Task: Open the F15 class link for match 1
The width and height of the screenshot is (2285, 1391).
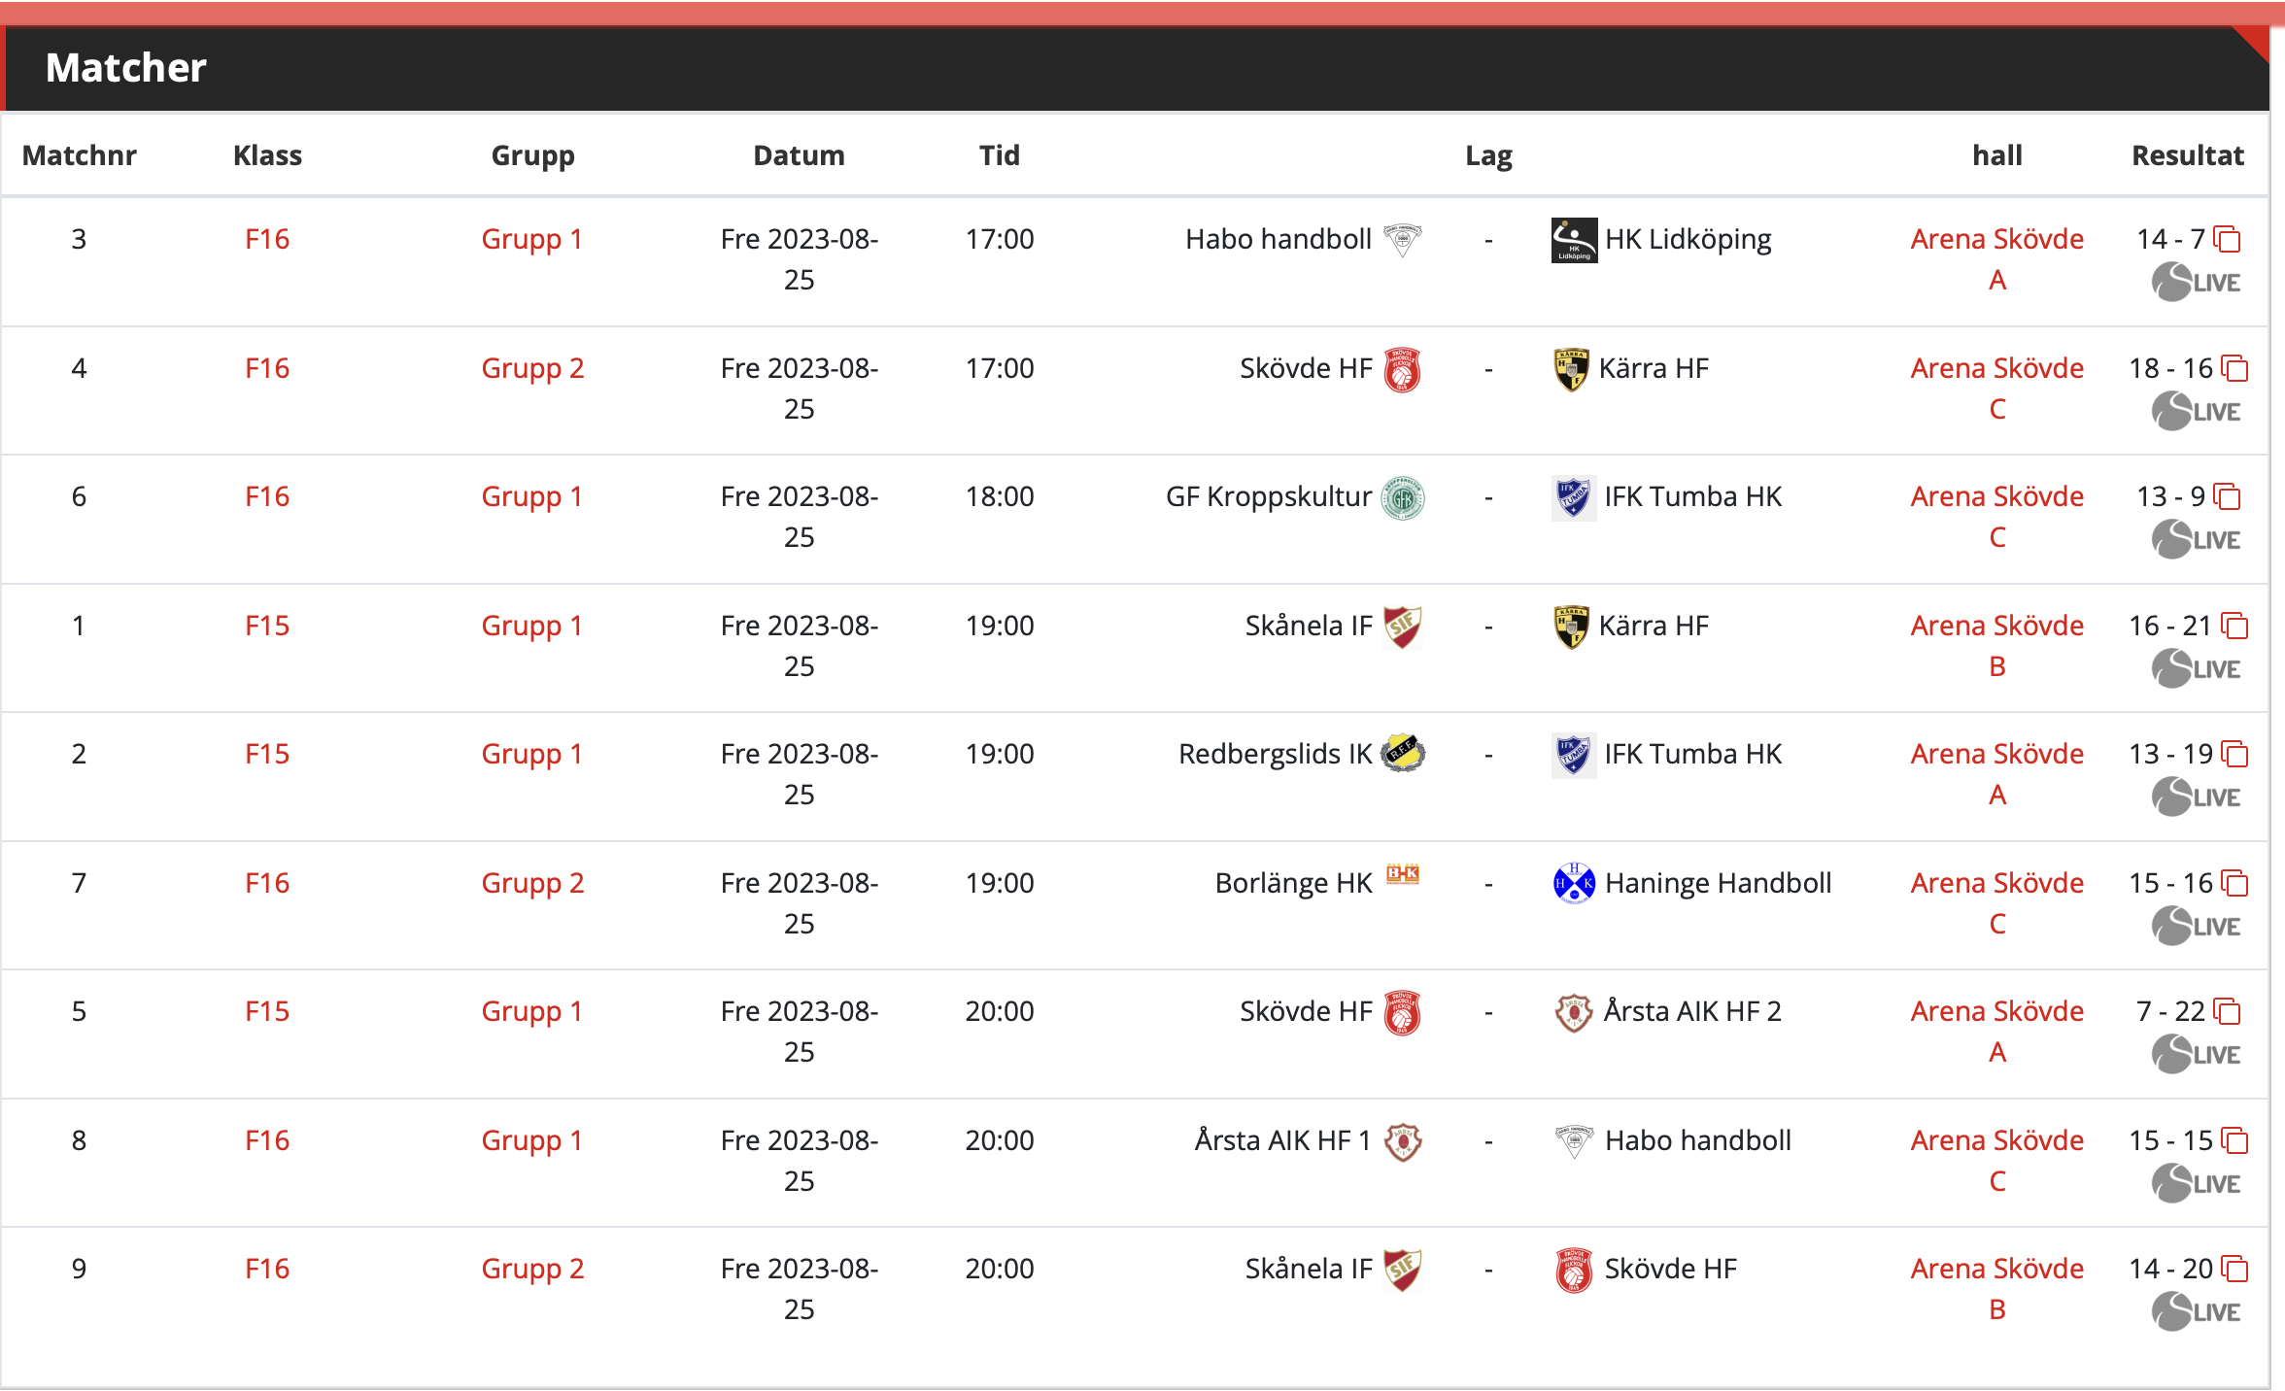Action: pos(267,626)
